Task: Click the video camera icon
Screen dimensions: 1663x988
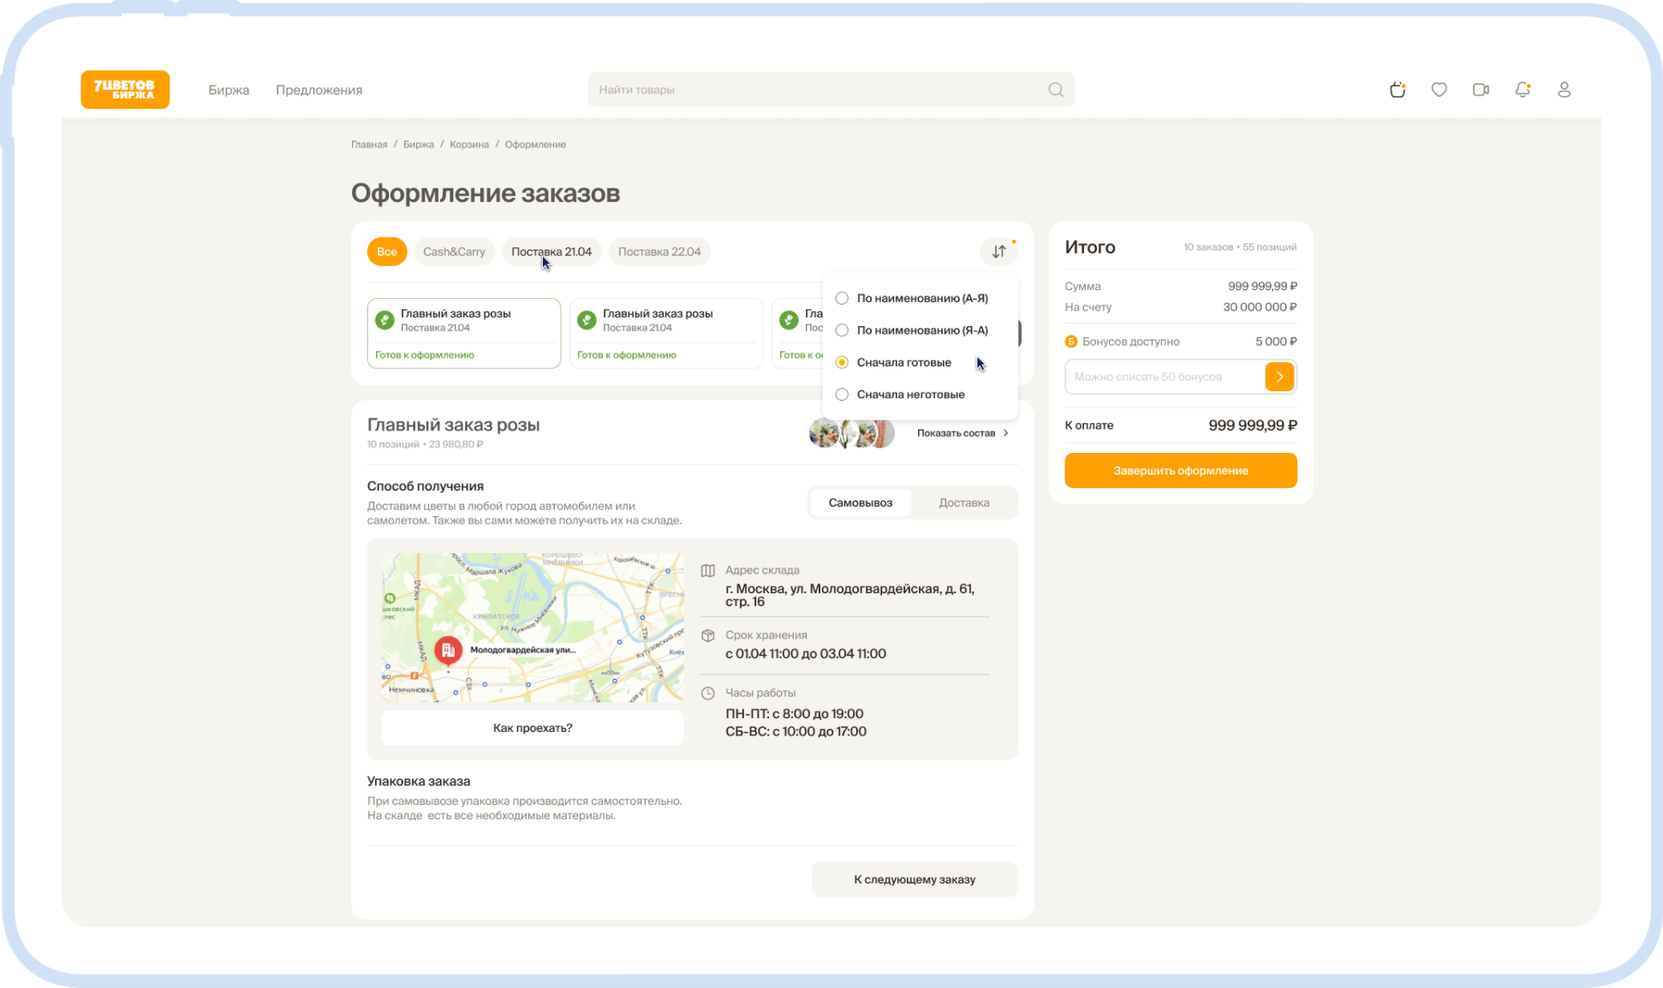Action: 1481,90
